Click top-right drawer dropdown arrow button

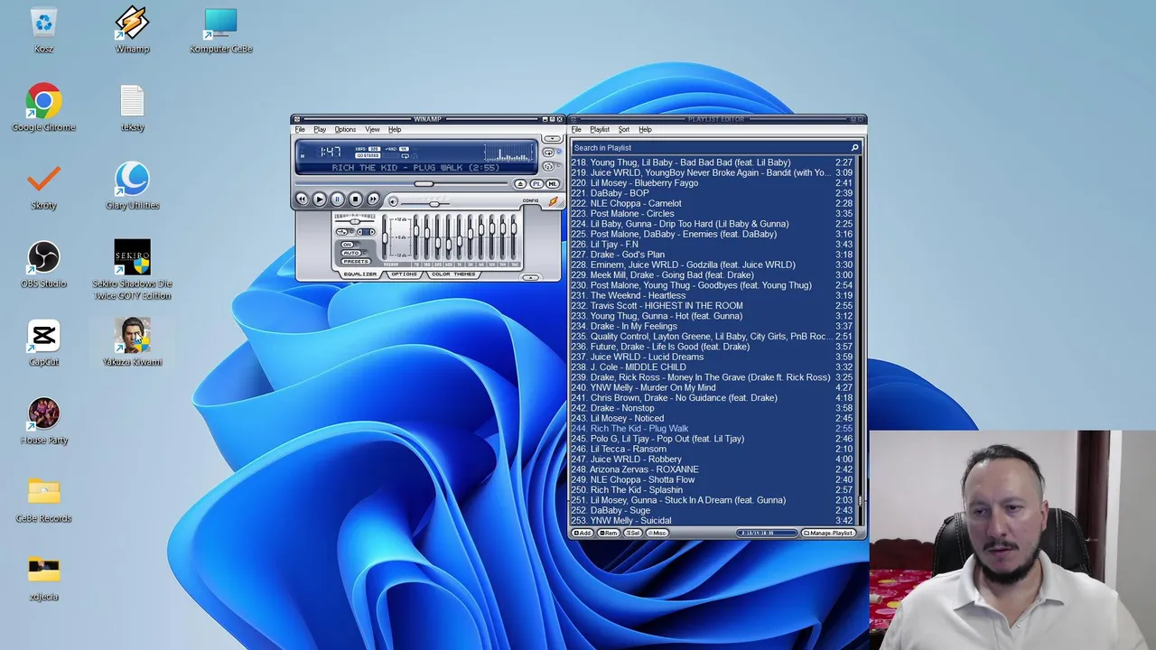[552, 138]
